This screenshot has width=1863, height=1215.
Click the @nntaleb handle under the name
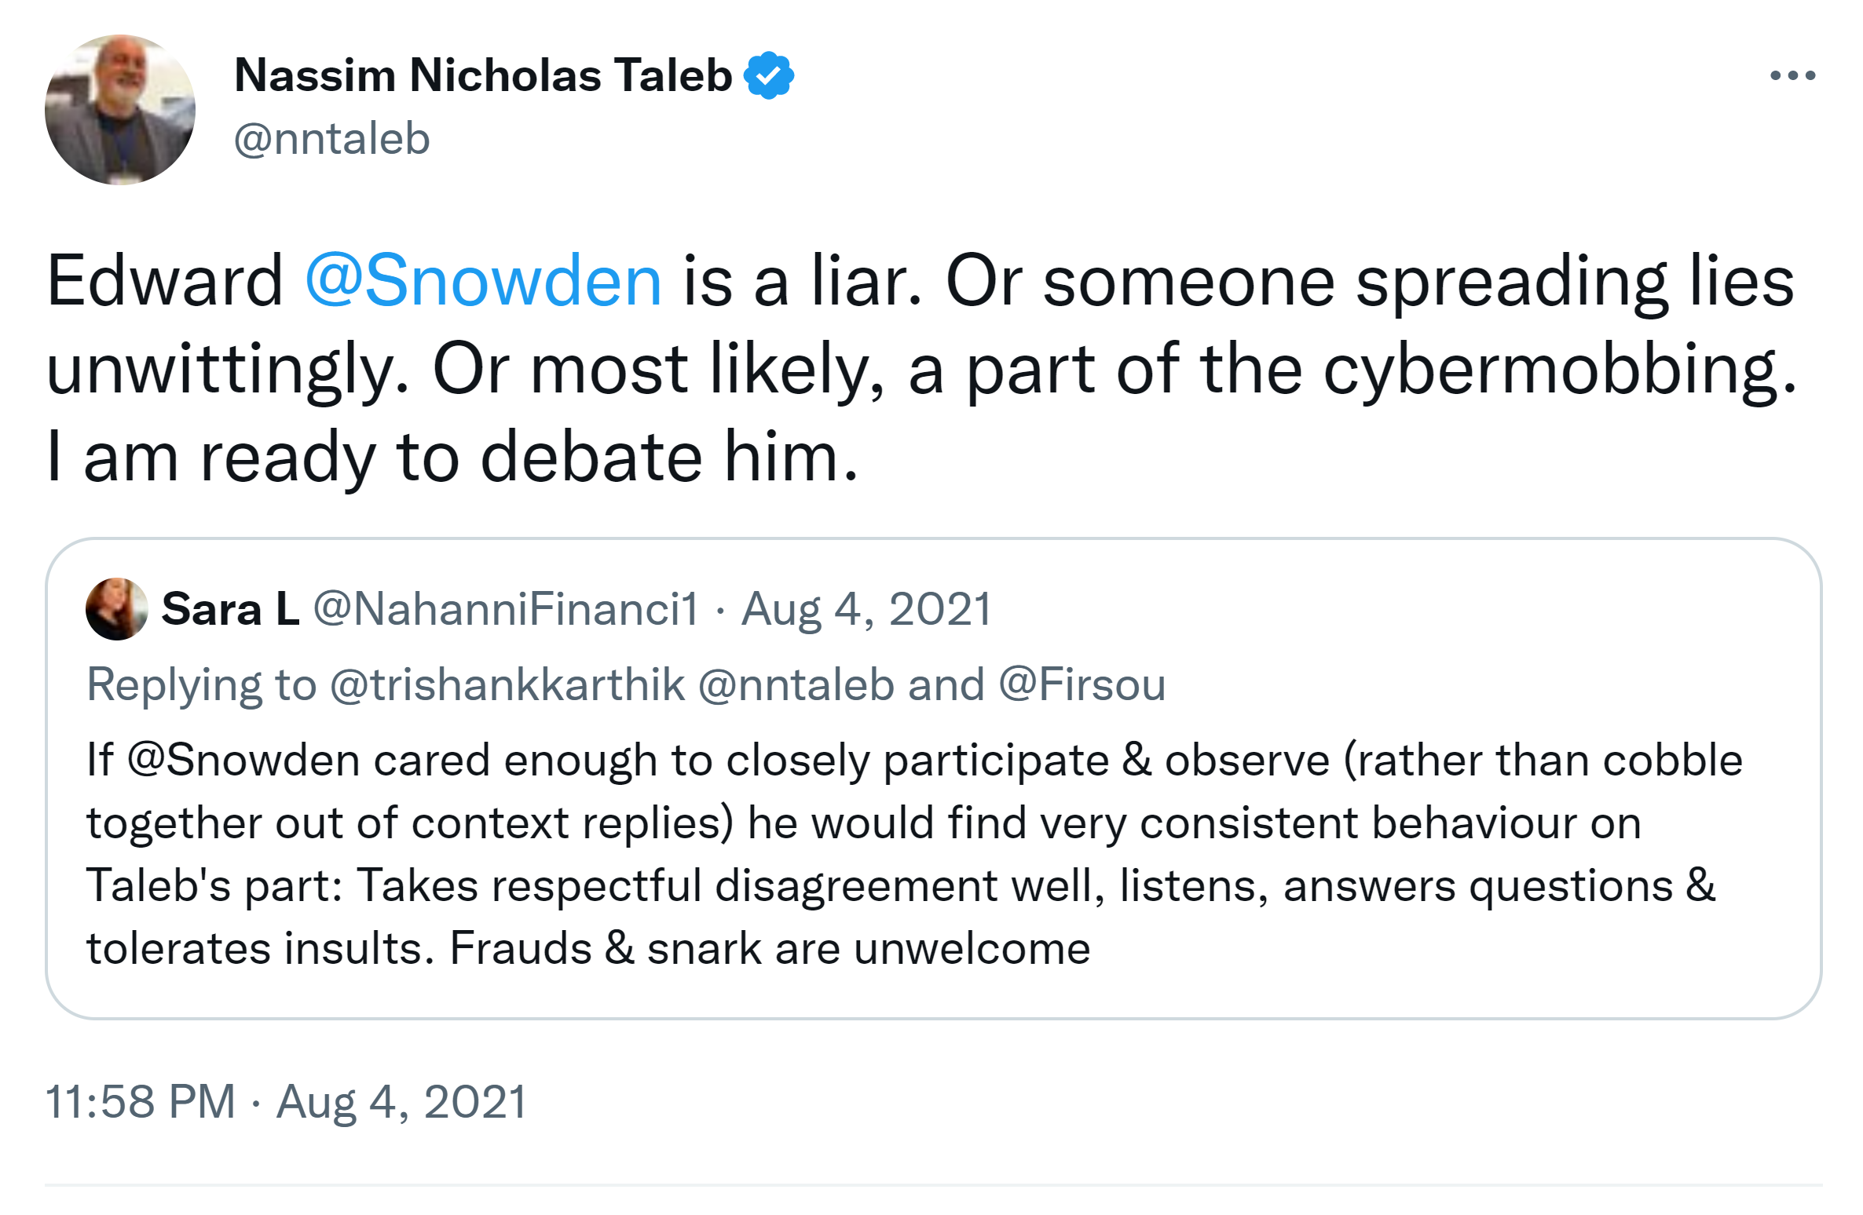coord(332,140)
